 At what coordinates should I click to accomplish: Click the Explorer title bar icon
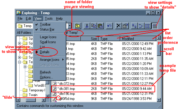tap(18, 13)
